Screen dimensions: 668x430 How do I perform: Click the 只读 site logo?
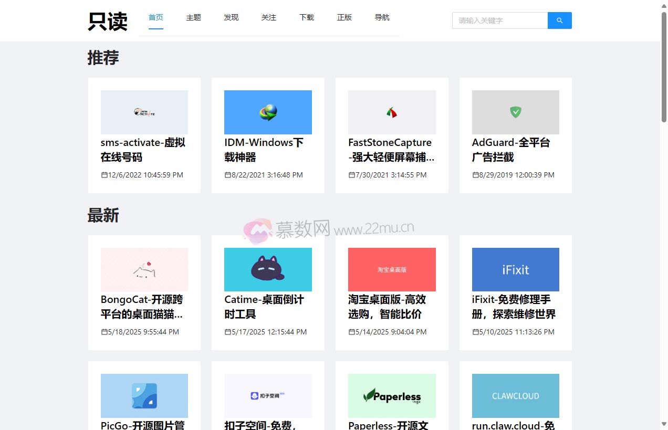point(108,22)
